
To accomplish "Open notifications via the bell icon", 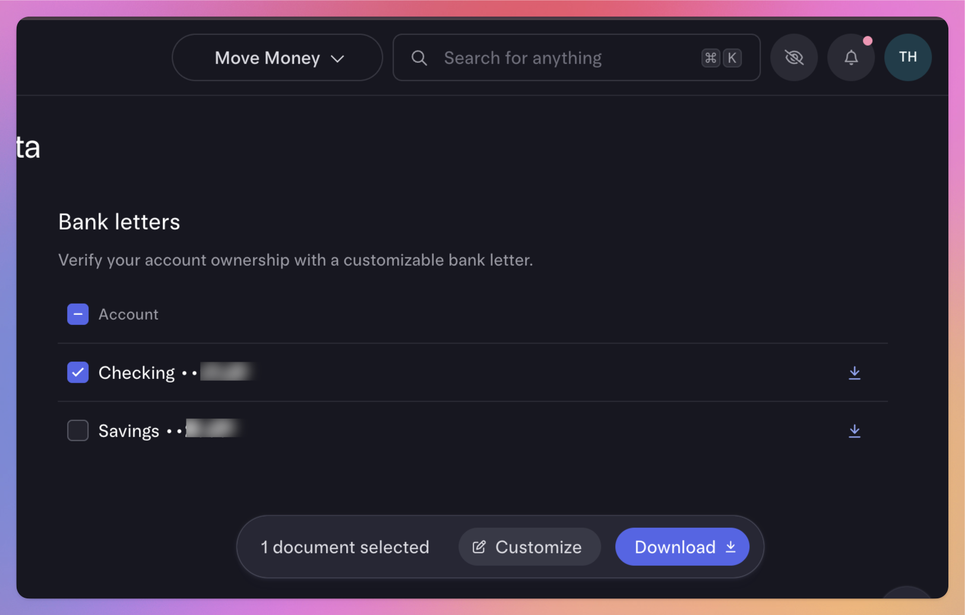I will (851, 58).
